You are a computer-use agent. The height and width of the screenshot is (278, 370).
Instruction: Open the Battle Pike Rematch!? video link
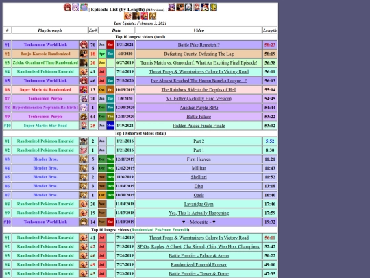point(199,45)
